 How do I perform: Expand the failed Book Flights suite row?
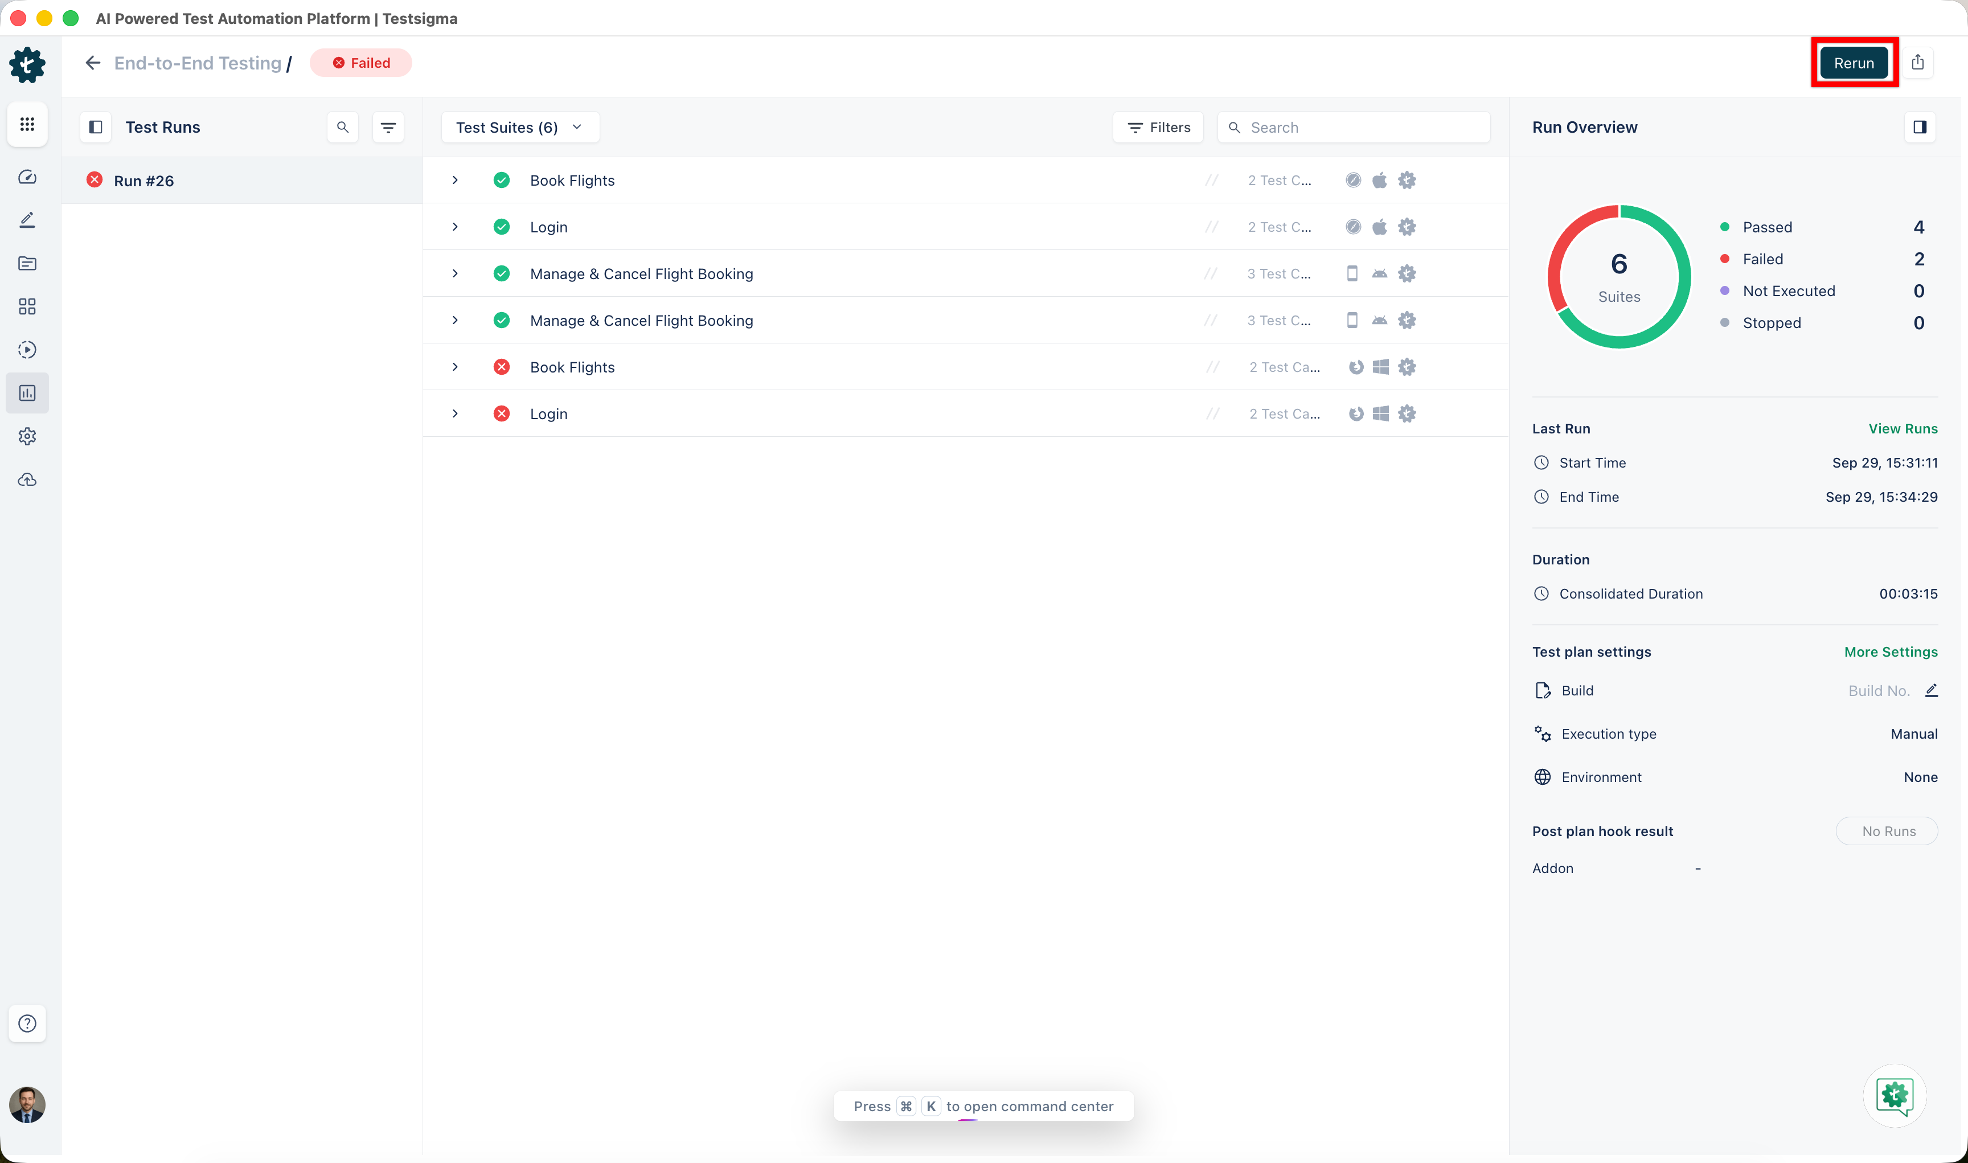pyautogui.click(x=455, y=367)
